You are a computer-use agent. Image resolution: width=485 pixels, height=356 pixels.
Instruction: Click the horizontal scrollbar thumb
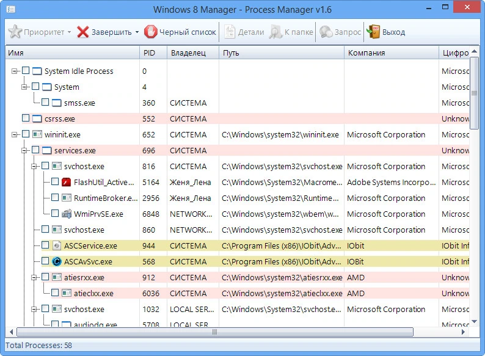pyautogui.click(x=215, y=332)
